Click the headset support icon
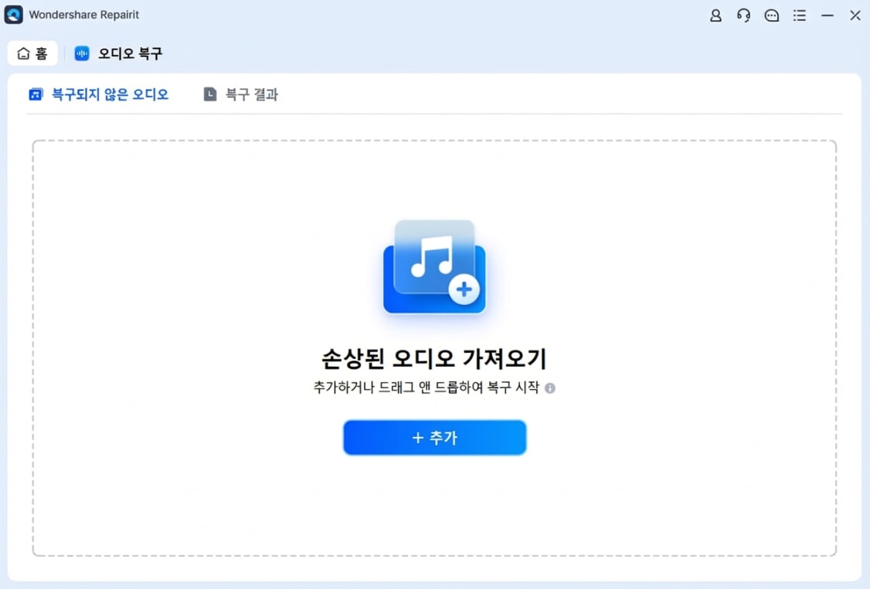870x589 pixels. tap(743, 15)
